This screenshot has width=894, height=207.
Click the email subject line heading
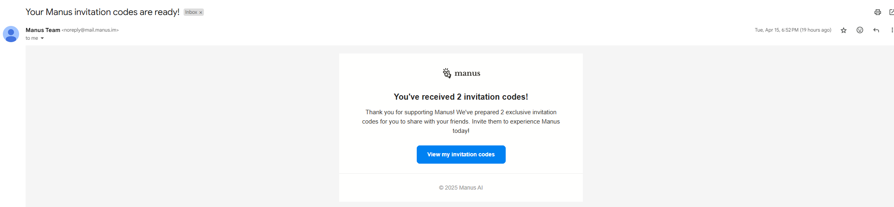[x=102, y=12]
